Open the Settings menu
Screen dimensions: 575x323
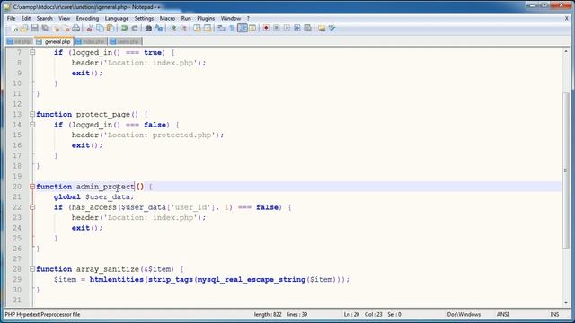pyautogui.click(x=144, y=18)
